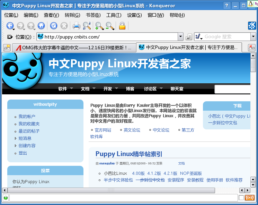Image resolution: width=258 pixels, height=205 pixels.
Task: Close the current tab with the red-X icon
Action: pyautogui.click(x=251, y=48)
